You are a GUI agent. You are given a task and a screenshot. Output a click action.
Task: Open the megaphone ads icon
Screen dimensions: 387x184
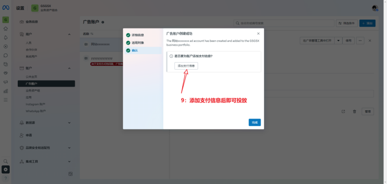pyautogui.click(x=6, y=82)
